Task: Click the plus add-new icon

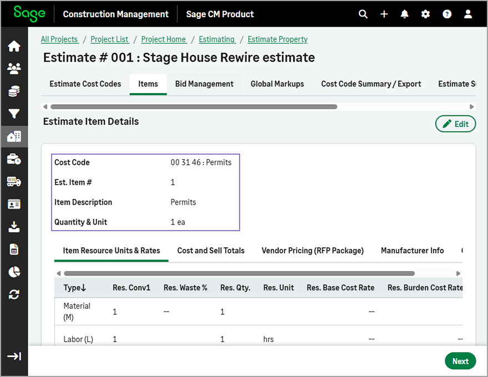Action: (x=384, y=14)
